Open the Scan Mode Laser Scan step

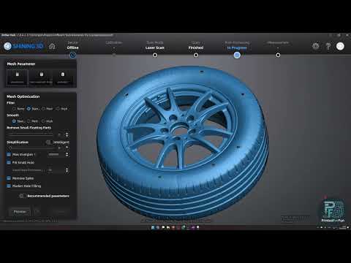pyautogui.click(x=155, y=45)
